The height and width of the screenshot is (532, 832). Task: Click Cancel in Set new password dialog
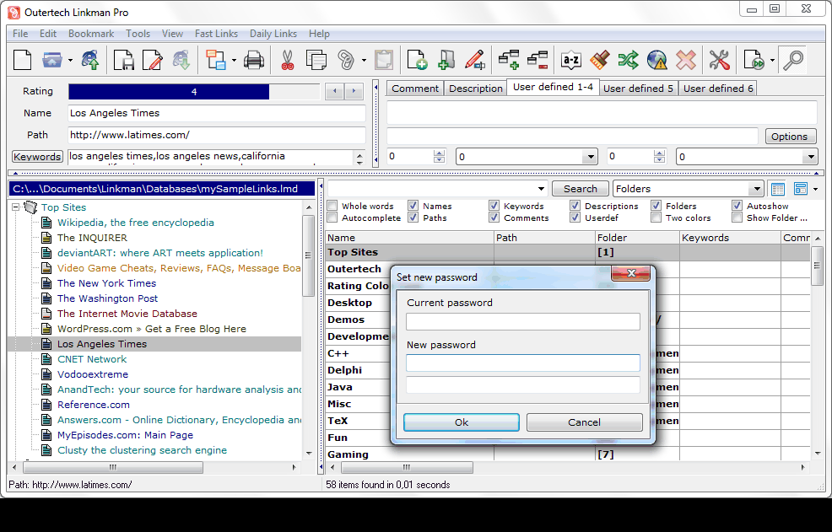coord(584,422)
